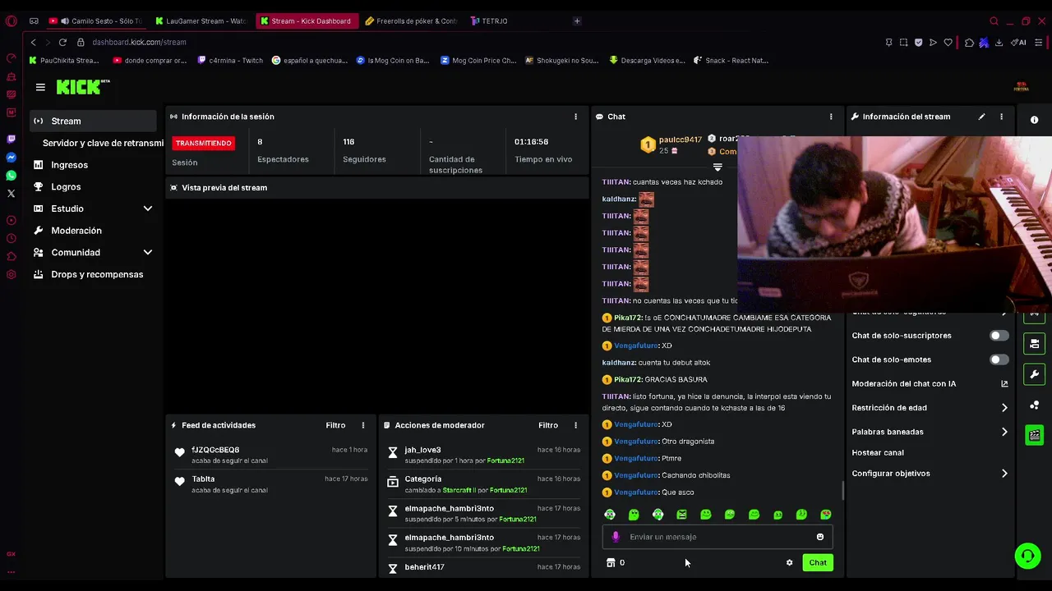Open the session info three-dot menu
The height and width of the screenshot is (591, 1052).
tap(575, 117)
